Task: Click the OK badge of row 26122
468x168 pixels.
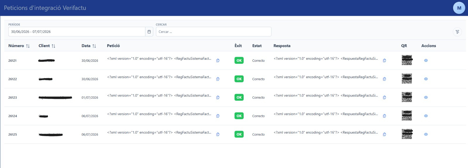Action: [239, 79]
